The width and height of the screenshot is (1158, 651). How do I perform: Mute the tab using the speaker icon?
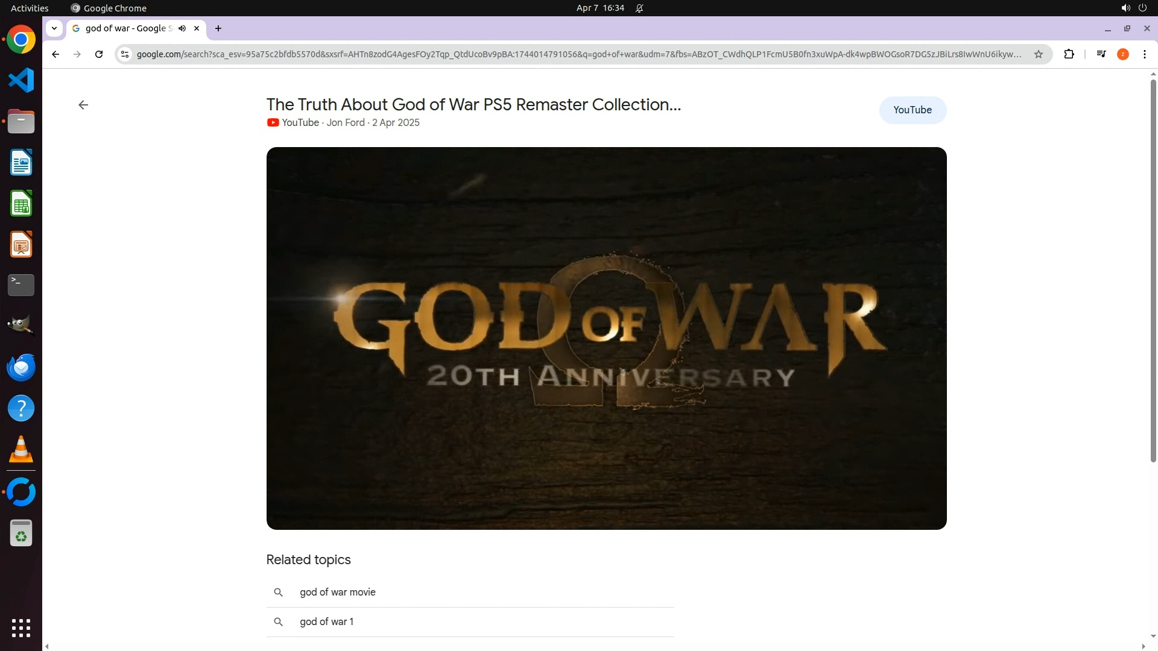coord(182,28)
